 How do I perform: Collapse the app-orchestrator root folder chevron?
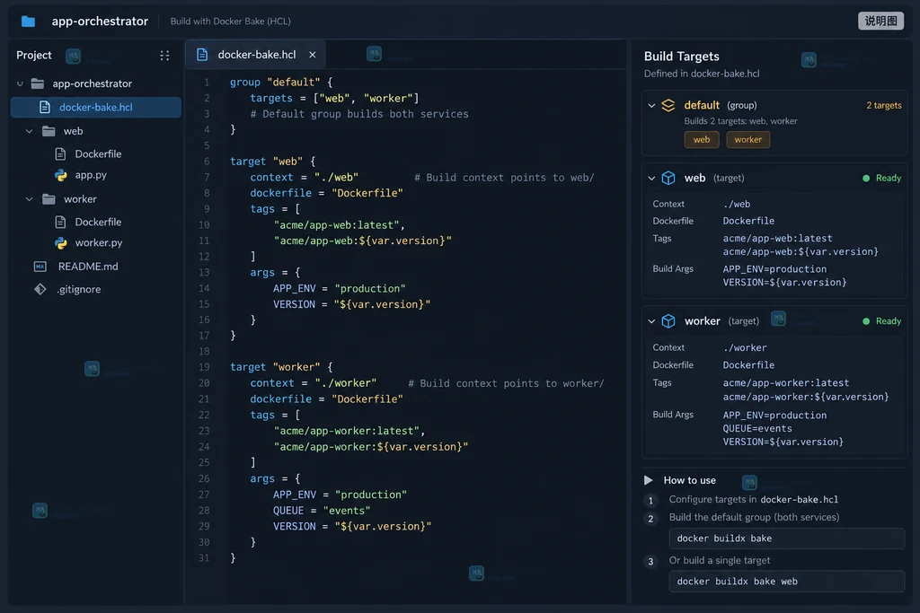click(x=20, y=83)
